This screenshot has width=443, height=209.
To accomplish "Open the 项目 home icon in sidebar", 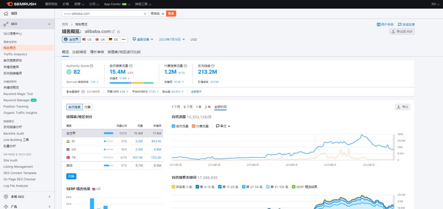I will (6, 13).
